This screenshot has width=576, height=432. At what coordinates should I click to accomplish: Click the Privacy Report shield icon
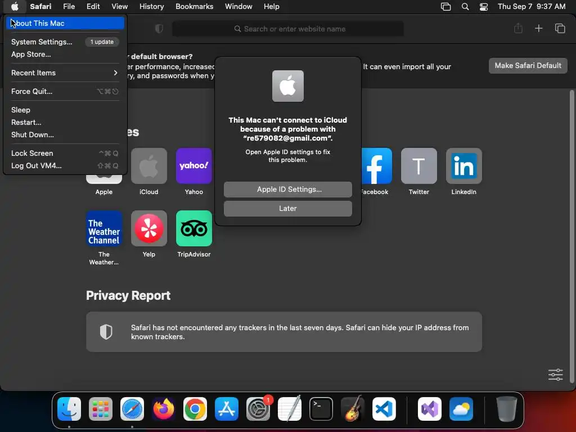[x=106, y=332]
